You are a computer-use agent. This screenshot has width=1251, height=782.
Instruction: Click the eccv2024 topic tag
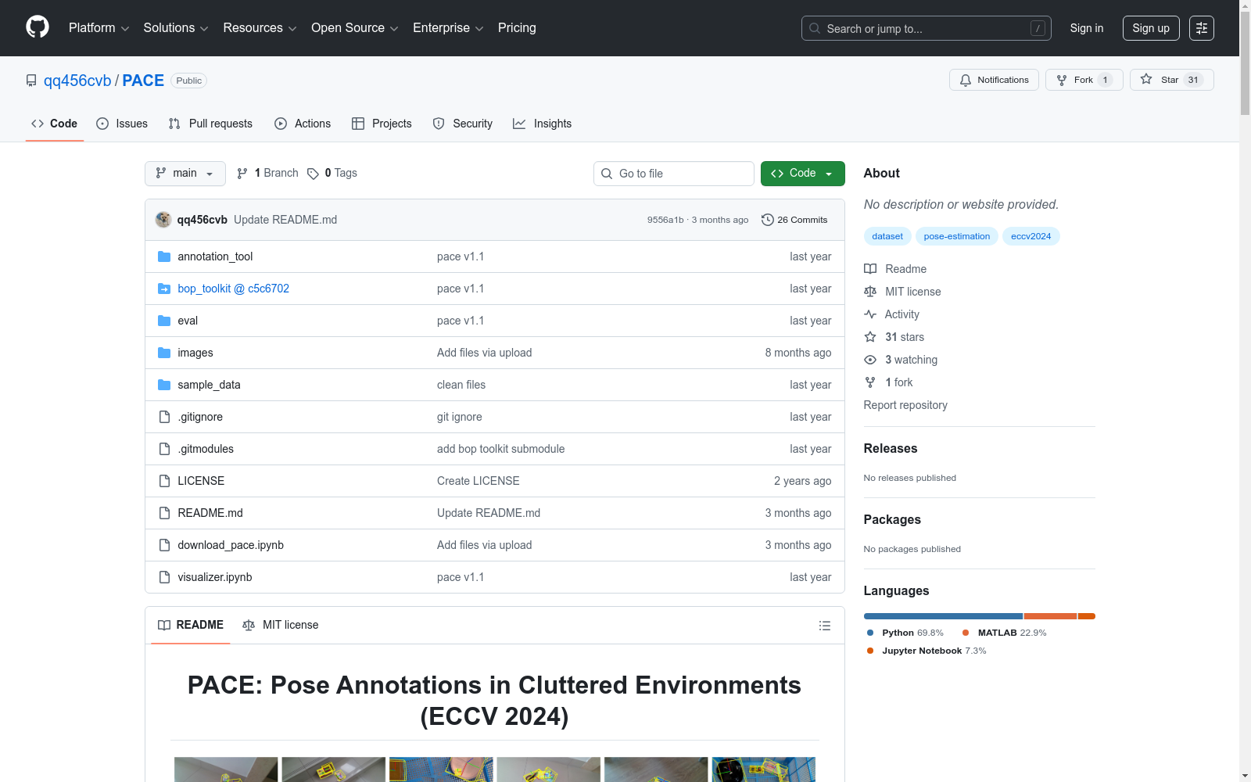coord(1031,236)
